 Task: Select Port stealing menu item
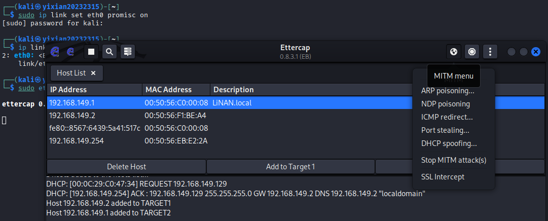pos(445,130)
